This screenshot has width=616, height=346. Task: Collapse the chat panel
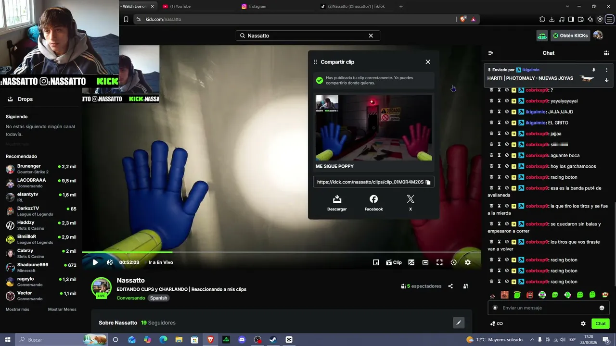490,53
